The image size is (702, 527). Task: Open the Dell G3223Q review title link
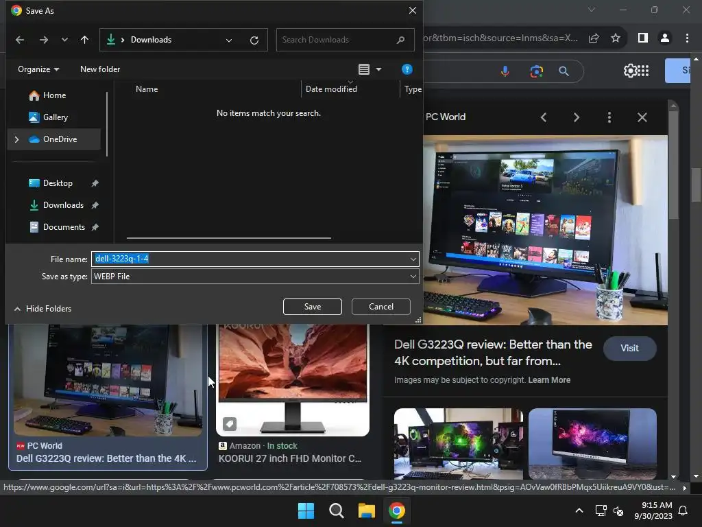493,353
